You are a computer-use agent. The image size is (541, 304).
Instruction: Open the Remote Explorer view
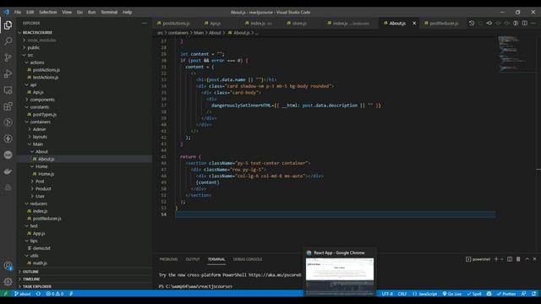(x=8, y=90)
